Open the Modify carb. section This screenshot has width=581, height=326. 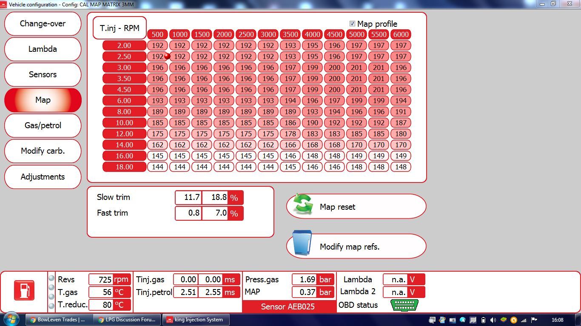pyautogui.click(x=43, y=151)
